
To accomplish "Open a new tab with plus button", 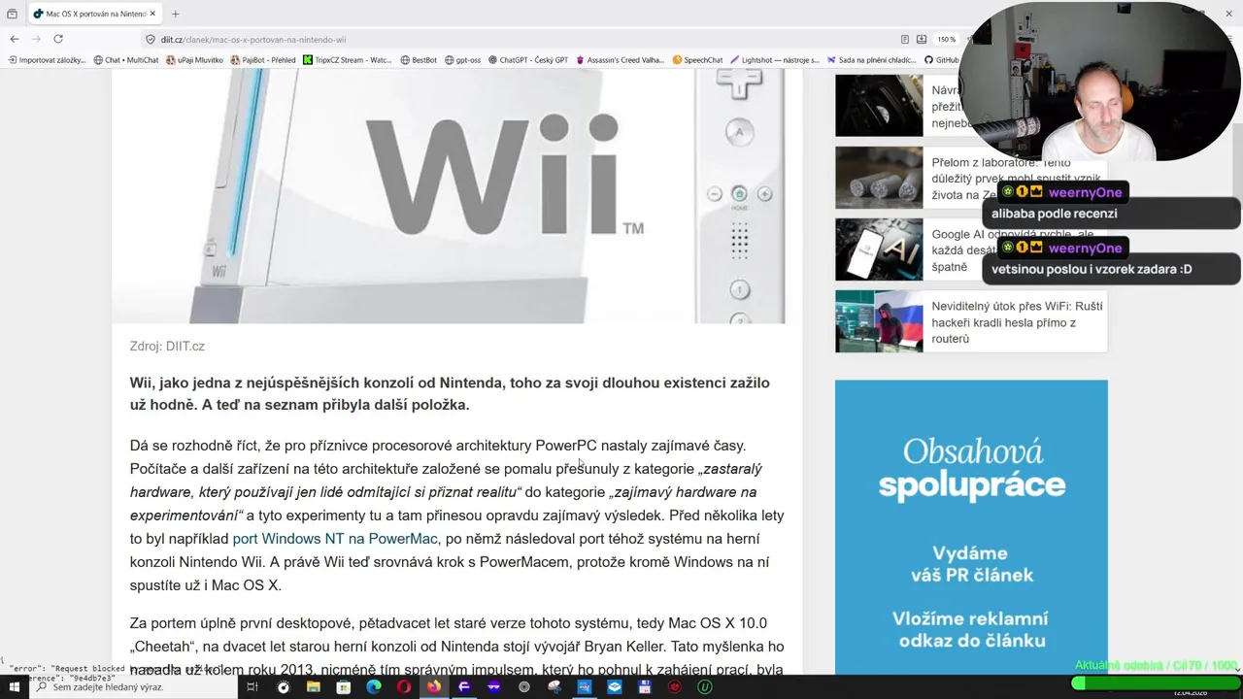I will tap(176, 14).
